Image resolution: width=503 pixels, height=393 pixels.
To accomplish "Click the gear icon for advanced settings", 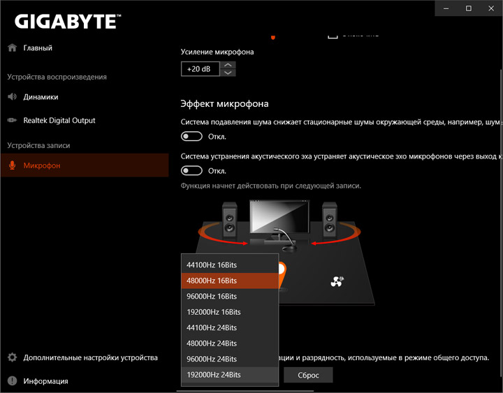I will tap(12, 357).
